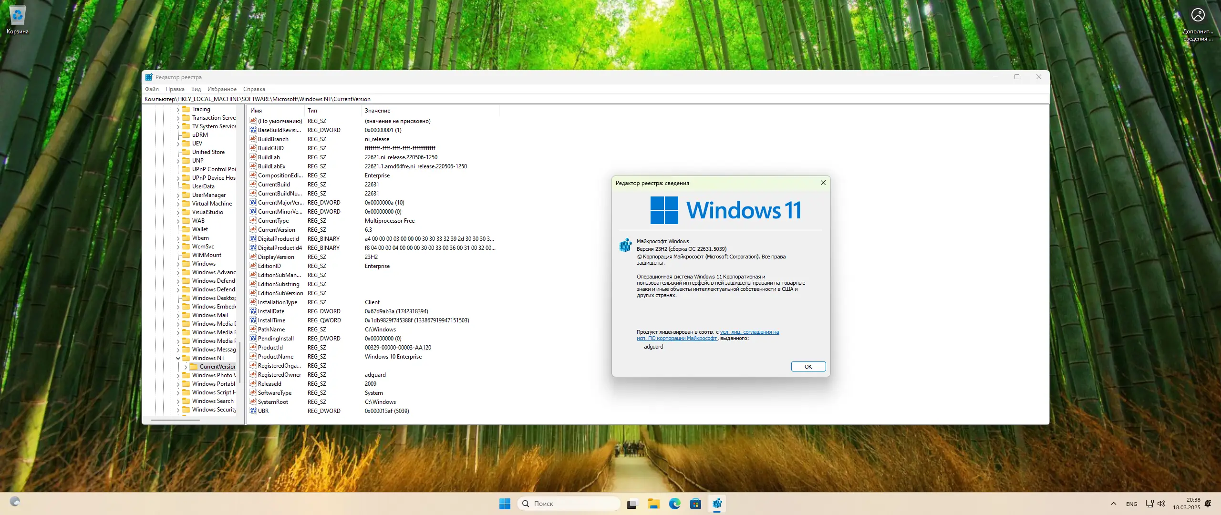
Task: Collapse the Windows NT tree node
Action: (178, 358)
